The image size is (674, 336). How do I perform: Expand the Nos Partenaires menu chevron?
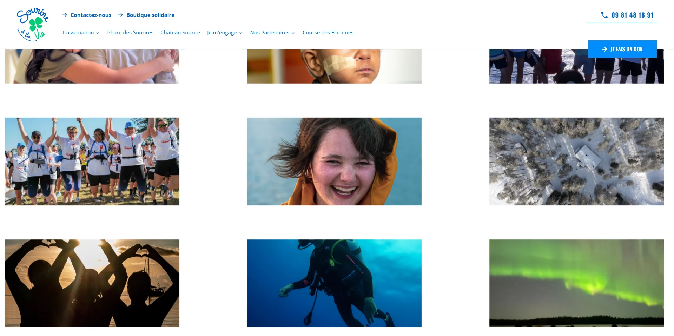point(293,33)
